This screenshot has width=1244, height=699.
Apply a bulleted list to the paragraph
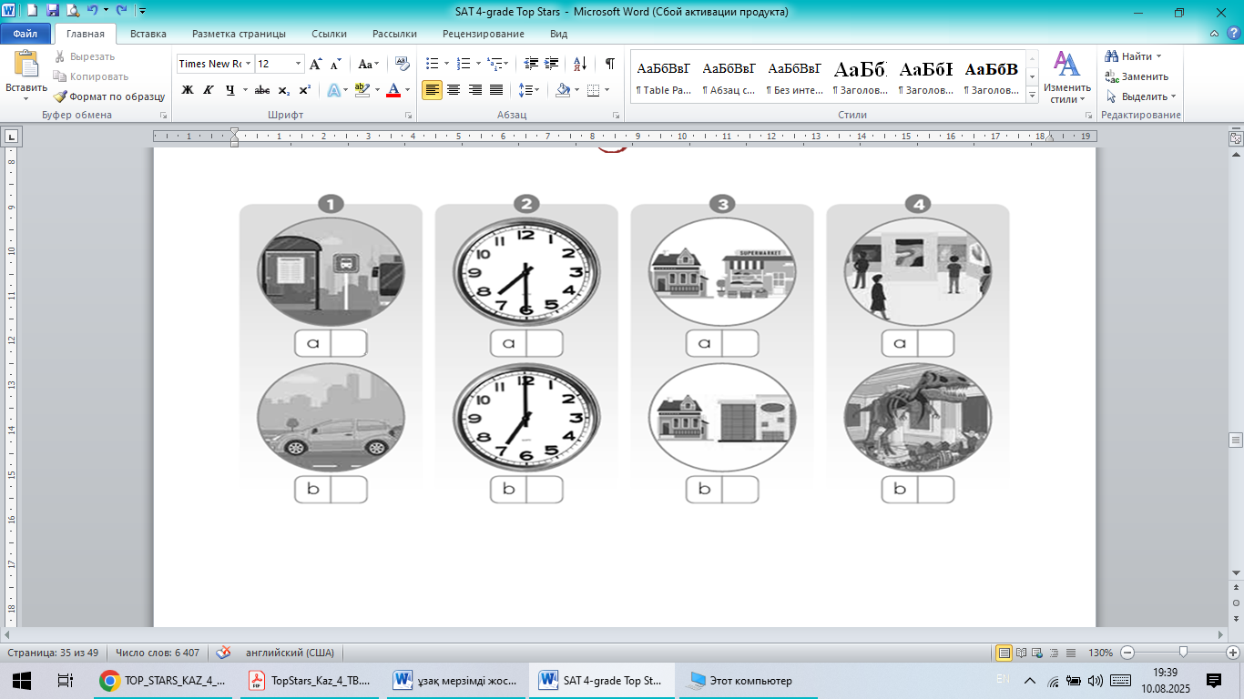point(433,64)
